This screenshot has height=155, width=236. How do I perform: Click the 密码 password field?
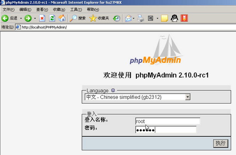click(166, 129)
